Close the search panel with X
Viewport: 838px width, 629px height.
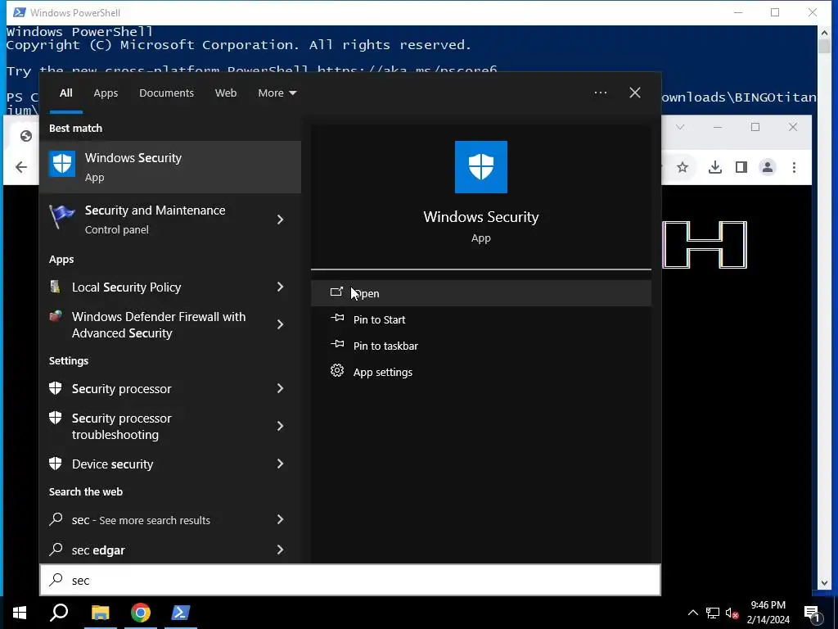(x=634, y=93)
